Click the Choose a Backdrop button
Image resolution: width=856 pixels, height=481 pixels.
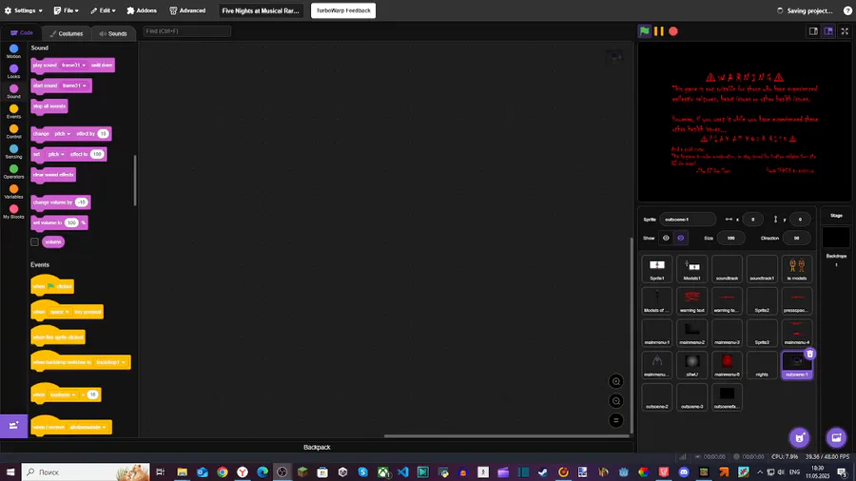pyautogui.click(x=836, y=437)
